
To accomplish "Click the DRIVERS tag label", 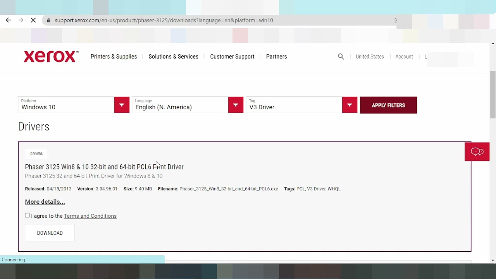I will [36, 154].
